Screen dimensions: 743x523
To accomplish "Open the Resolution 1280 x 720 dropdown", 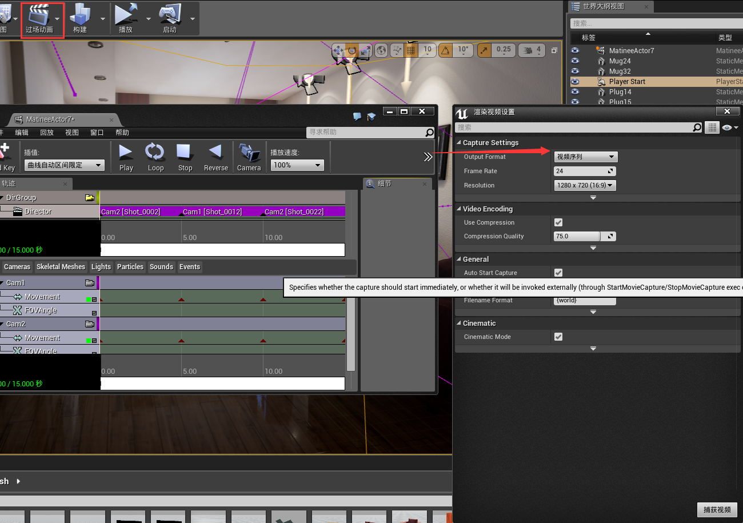I will tap(585, 185).
